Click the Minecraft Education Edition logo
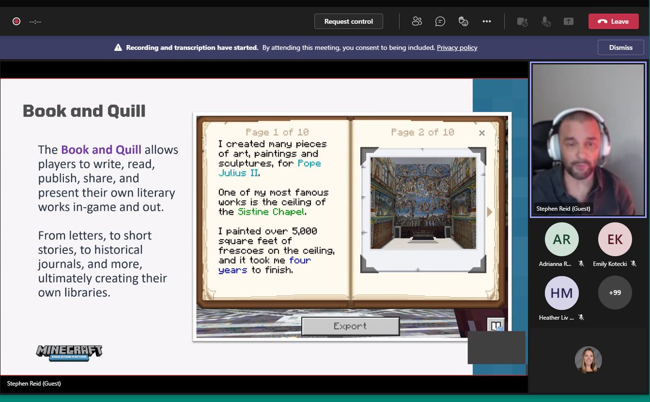The image size is (650, 402). pyautogui.click(x=69, y=352)
